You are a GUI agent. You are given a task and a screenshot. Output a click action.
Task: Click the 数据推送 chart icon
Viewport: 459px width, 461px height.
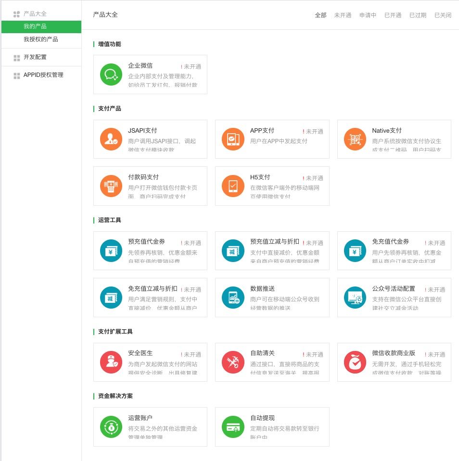click(233, 298)
